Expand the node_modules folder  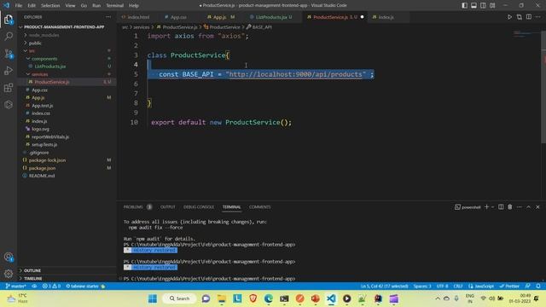pos(67,35)
